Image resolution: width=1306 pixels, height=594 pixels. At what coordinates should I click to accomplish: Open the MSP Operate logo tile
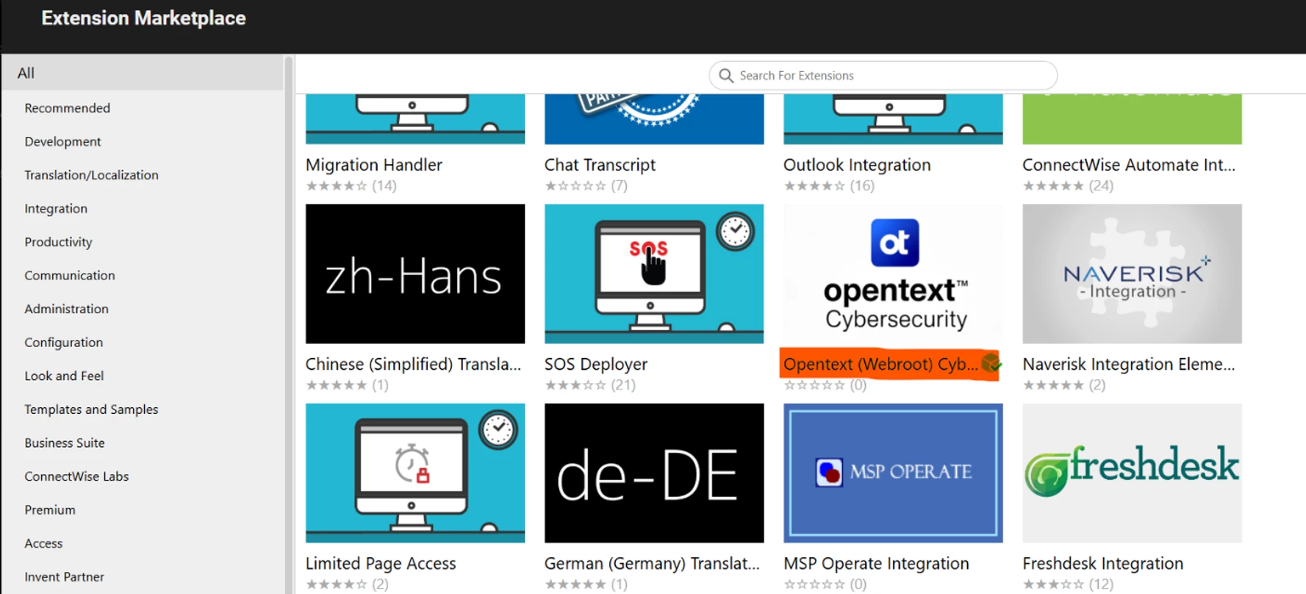[893, 473]
